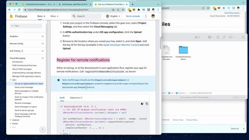Open the Finder action ellipsis dropdown

pyautogui.click(x=231, y=37)
